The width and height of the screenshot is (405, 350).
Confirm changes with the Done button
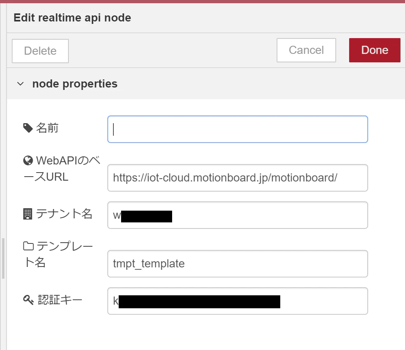(375, 50)
